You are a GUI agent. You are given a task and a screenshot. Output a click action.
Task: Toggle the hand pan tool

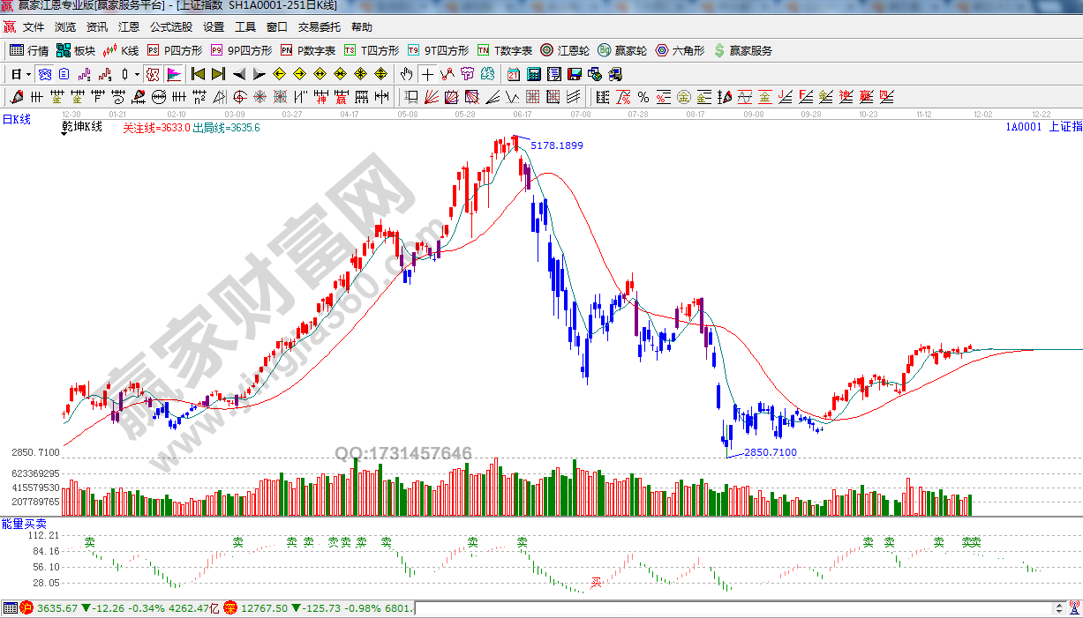(407, 74)
